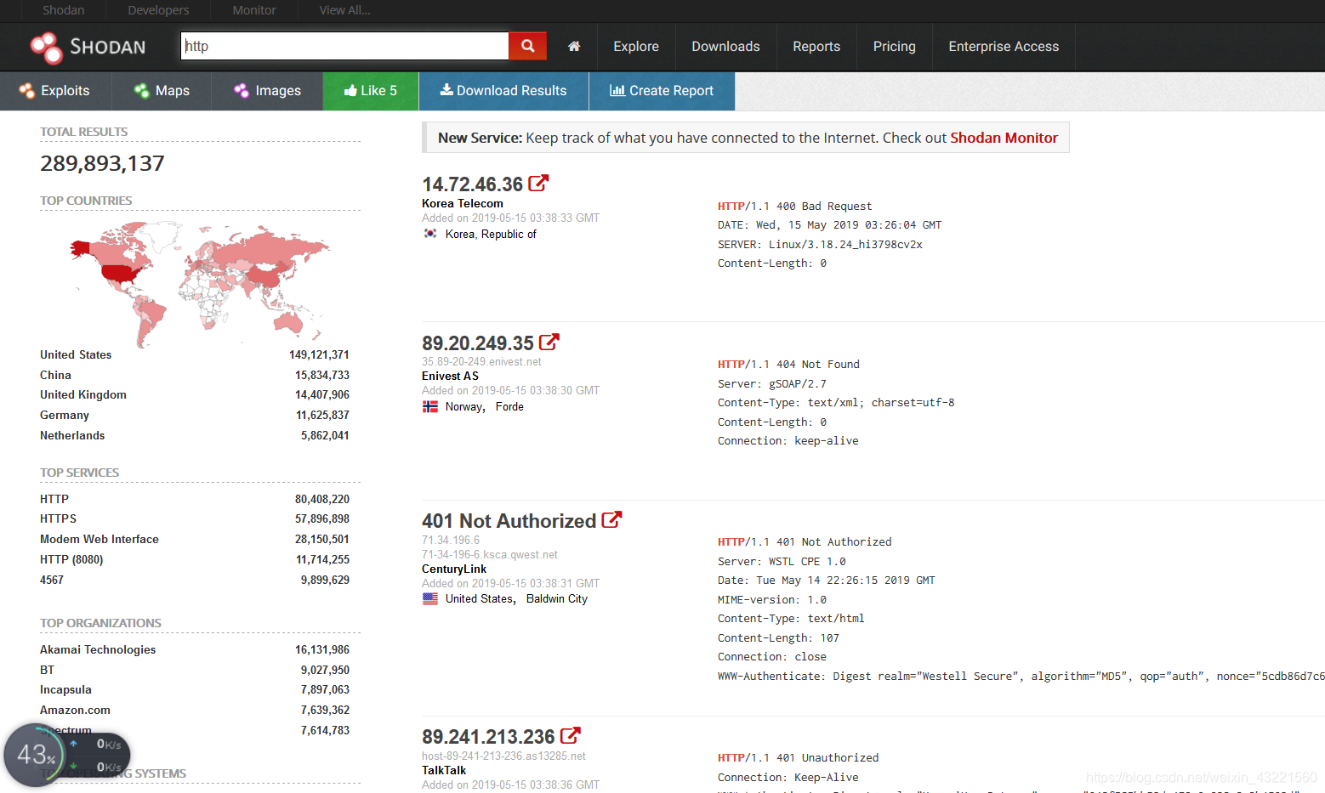
Task: Select CenturyLink organization text
Action: [454, 569]
